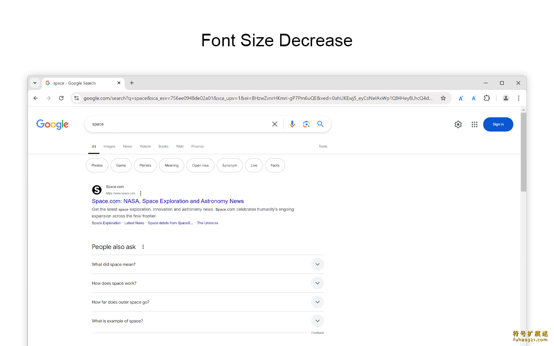
Task: Open Google quick settings gear
Action: 458,125
